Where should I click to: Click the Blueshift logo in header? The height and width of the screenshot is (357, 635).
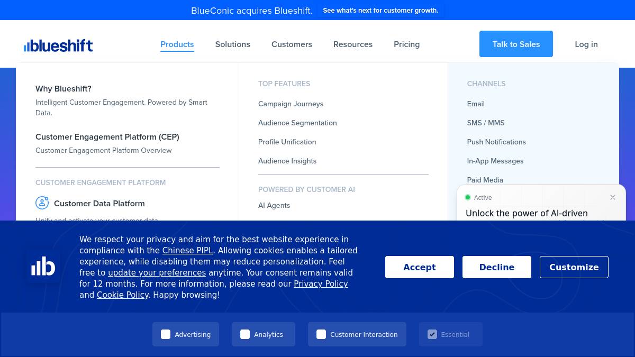(58, 45)
